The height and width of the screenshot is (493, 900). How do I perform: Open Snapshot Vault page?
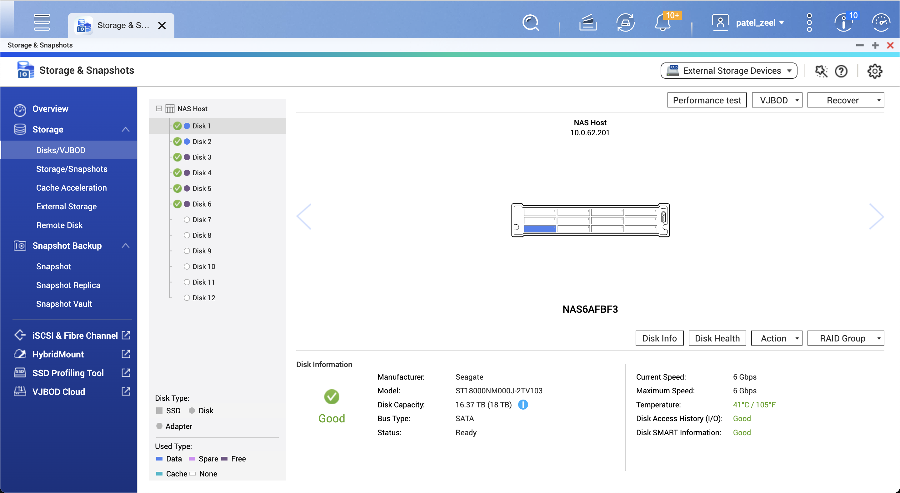[x=64, y=304]
